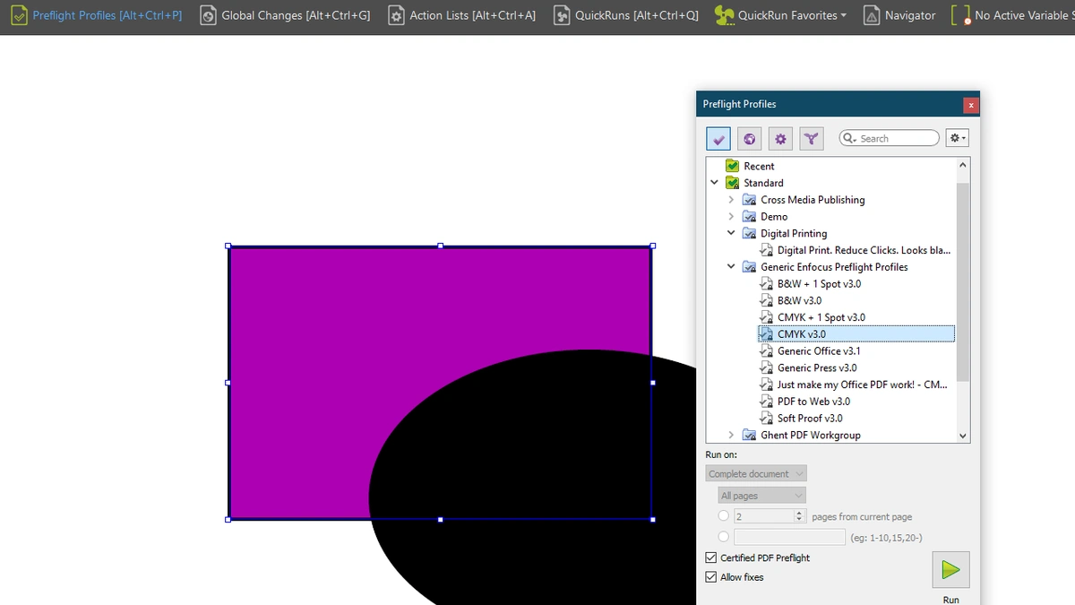The image size is (1075, 605).
Task: Open the QuickRun Favorites dropdown
Action: coord(780,15)
